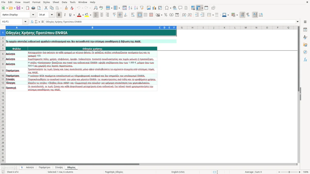The height and width of the screenshot is (174, 310).
Task: Insert a special character (omega)
Action: (x=167, y=8)
